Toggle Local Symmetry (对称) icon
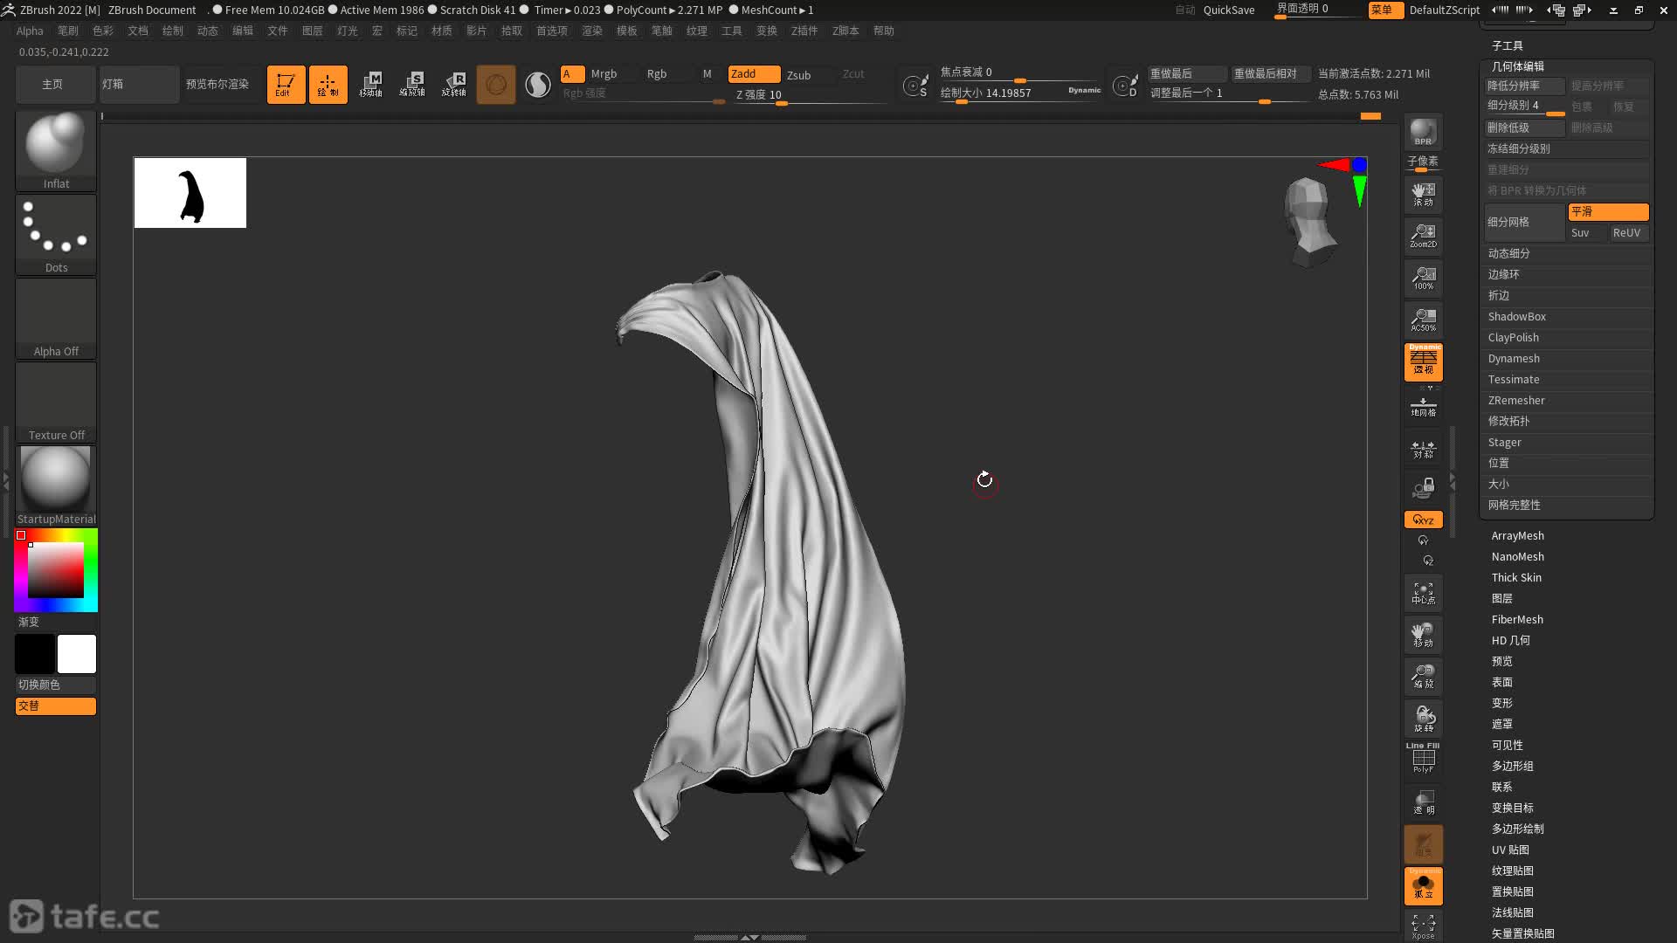 tap(1423, 449)
